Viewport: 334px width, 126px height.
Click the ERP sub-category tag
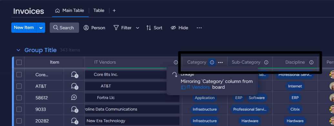coord(238,98)
